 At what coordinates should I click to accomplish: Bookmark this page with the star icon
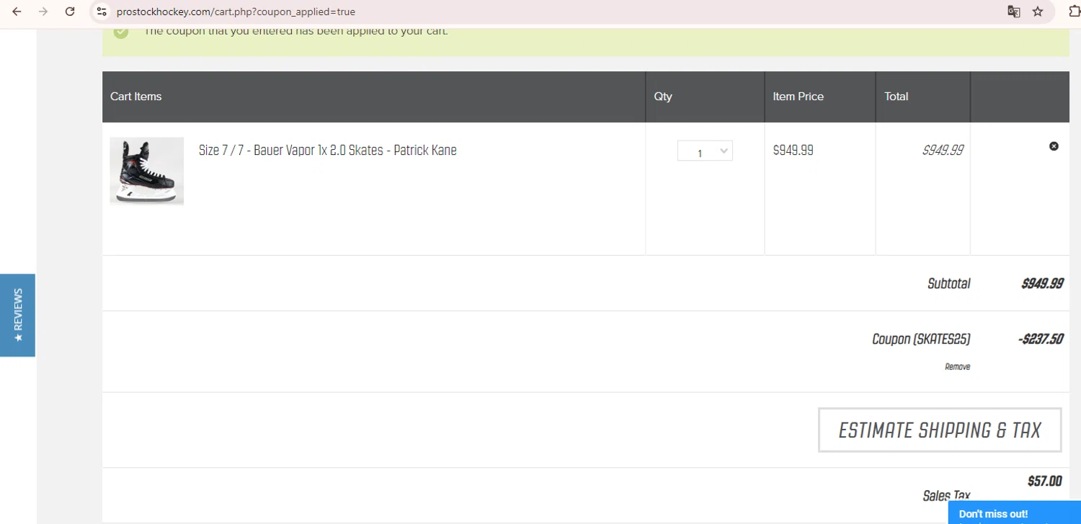[x=1038, y=12]
